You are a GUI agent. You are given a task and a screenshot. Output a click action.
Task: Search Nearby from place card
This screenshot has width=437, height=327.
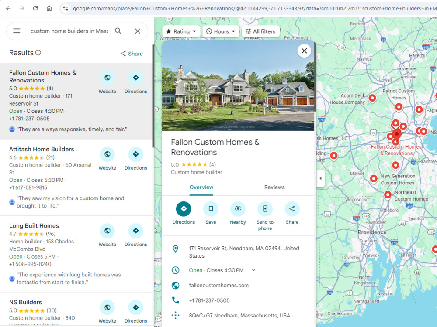click(x=238, y=213)
